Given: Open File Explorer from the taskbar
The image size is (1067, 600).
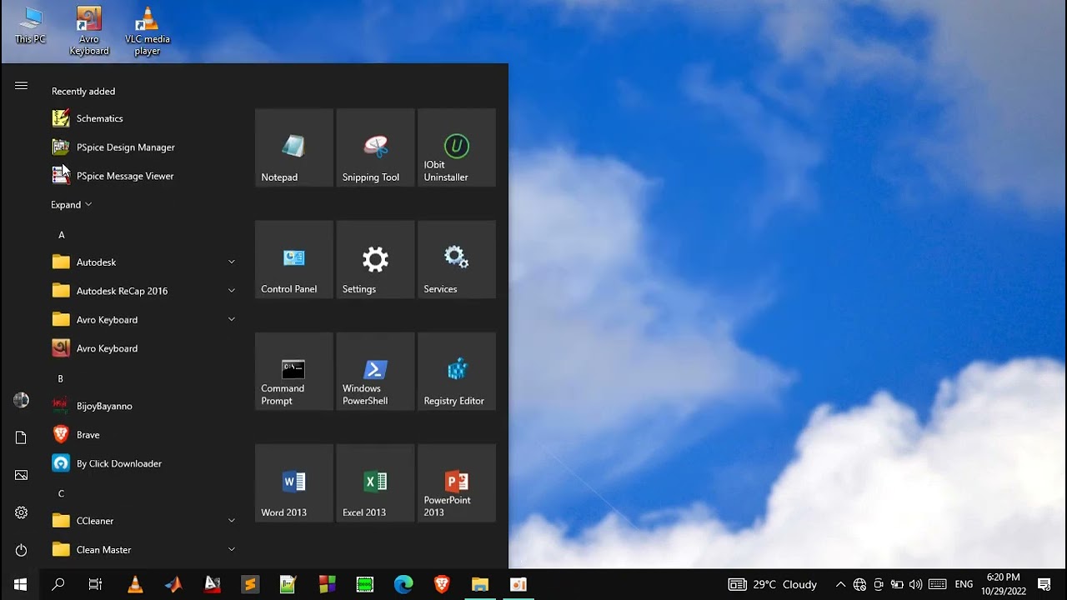Looking at the screenshot, I should [480, 584].
